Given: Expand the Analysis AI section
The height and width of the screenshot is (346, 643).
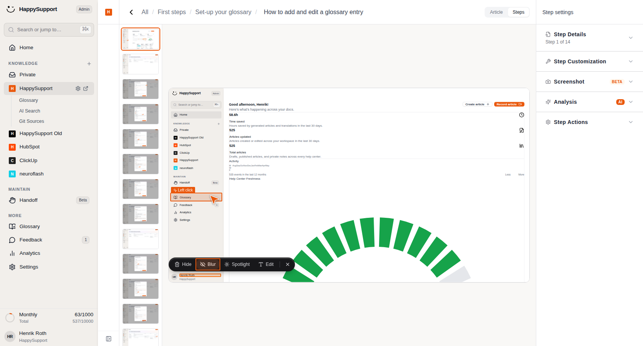Looking at the screenshot, I should click(589, 102).
